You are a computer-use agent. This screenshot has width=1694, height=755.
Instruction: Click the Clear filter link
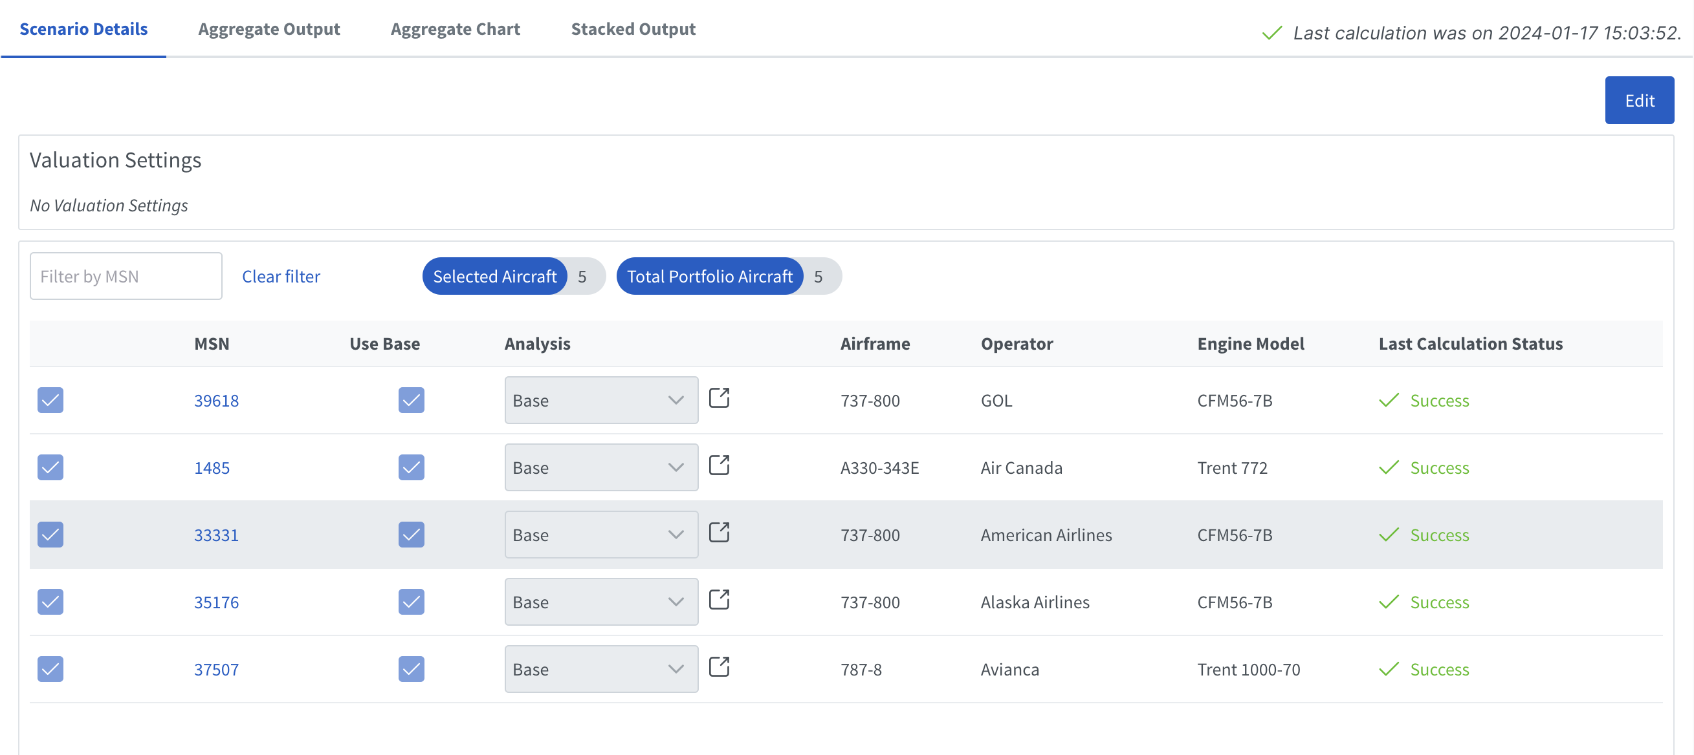tap(281, 277)
